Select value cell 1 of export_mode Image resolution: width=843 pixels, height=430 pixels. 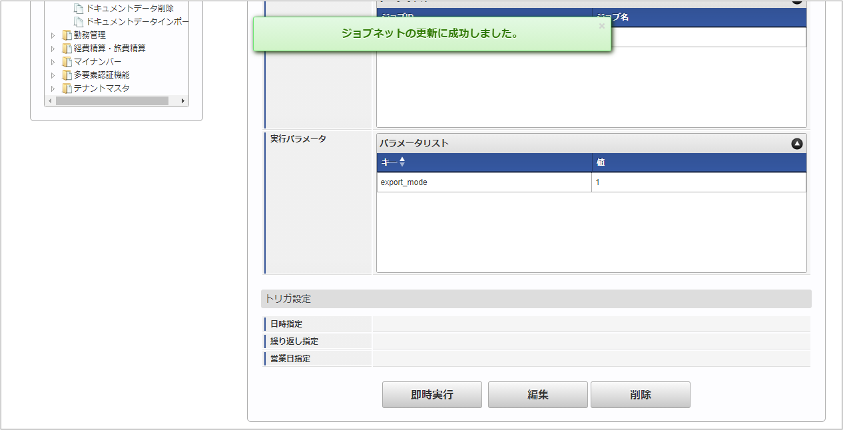pos(699,182)
